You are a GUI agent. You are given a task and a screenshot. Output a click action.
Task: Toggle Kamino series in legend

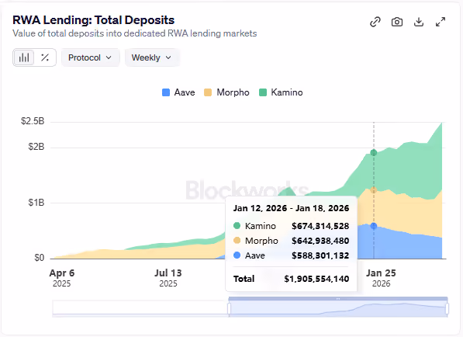pyautogui.click(x=281, y=92)
